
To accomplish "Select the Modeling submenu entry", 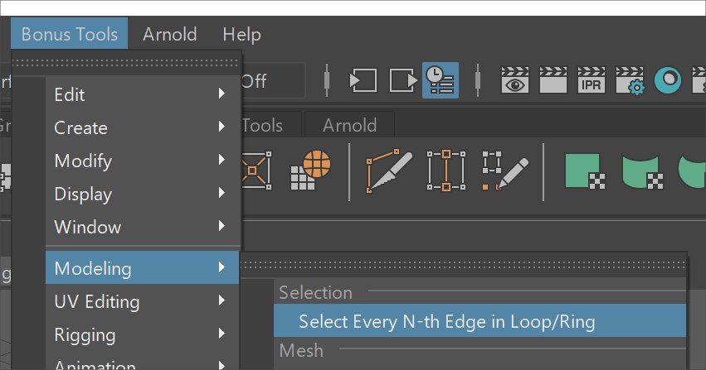I will 143,267.
